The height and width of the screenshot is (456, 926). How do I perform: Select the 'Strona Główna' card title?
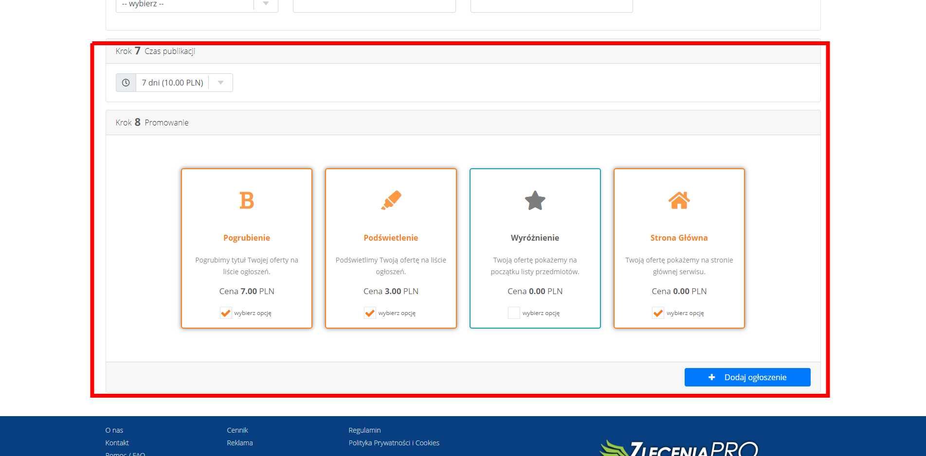coord(679,238)
